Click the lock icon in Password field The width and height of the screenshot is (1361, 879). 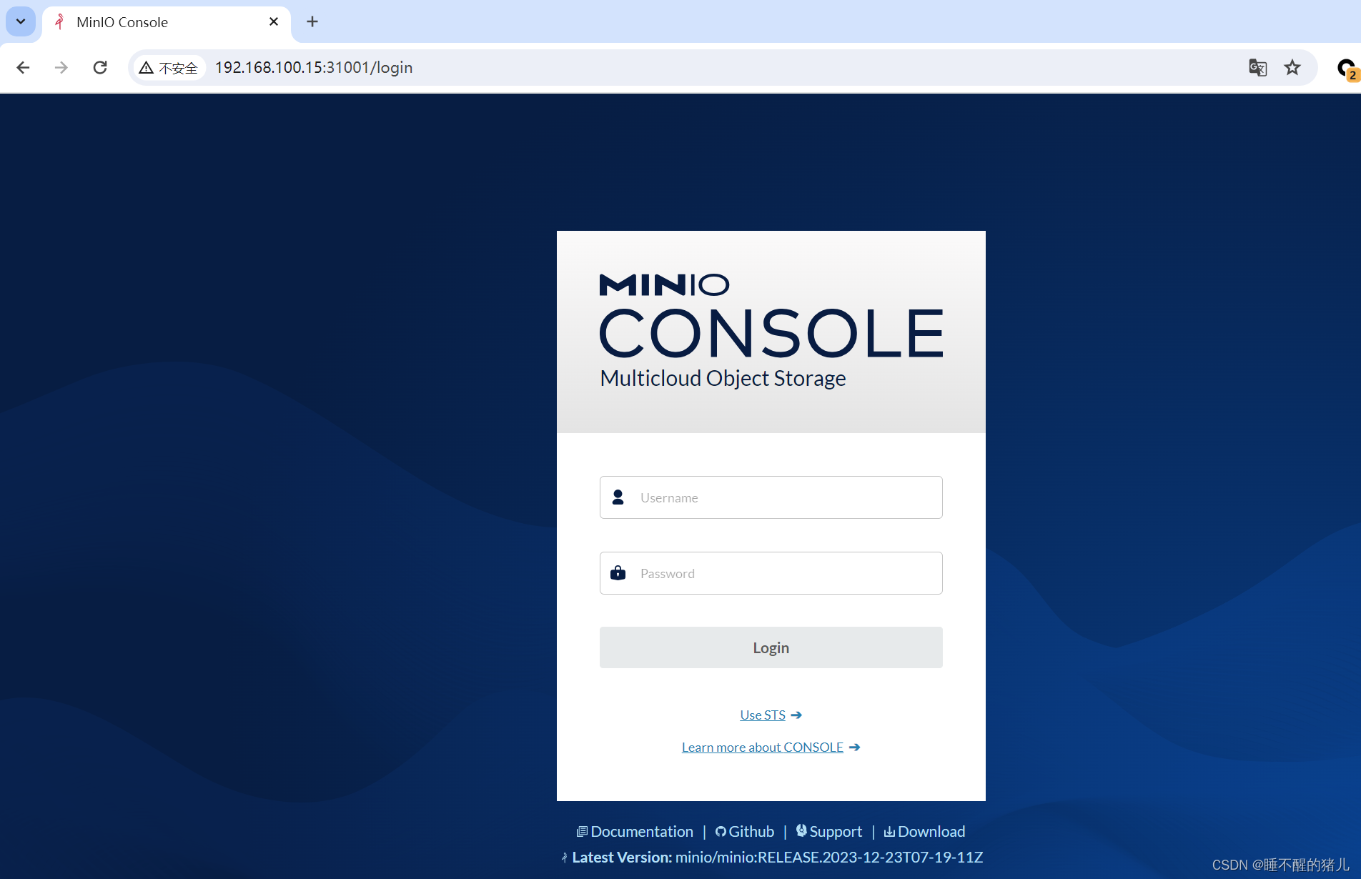click(618, 572)
